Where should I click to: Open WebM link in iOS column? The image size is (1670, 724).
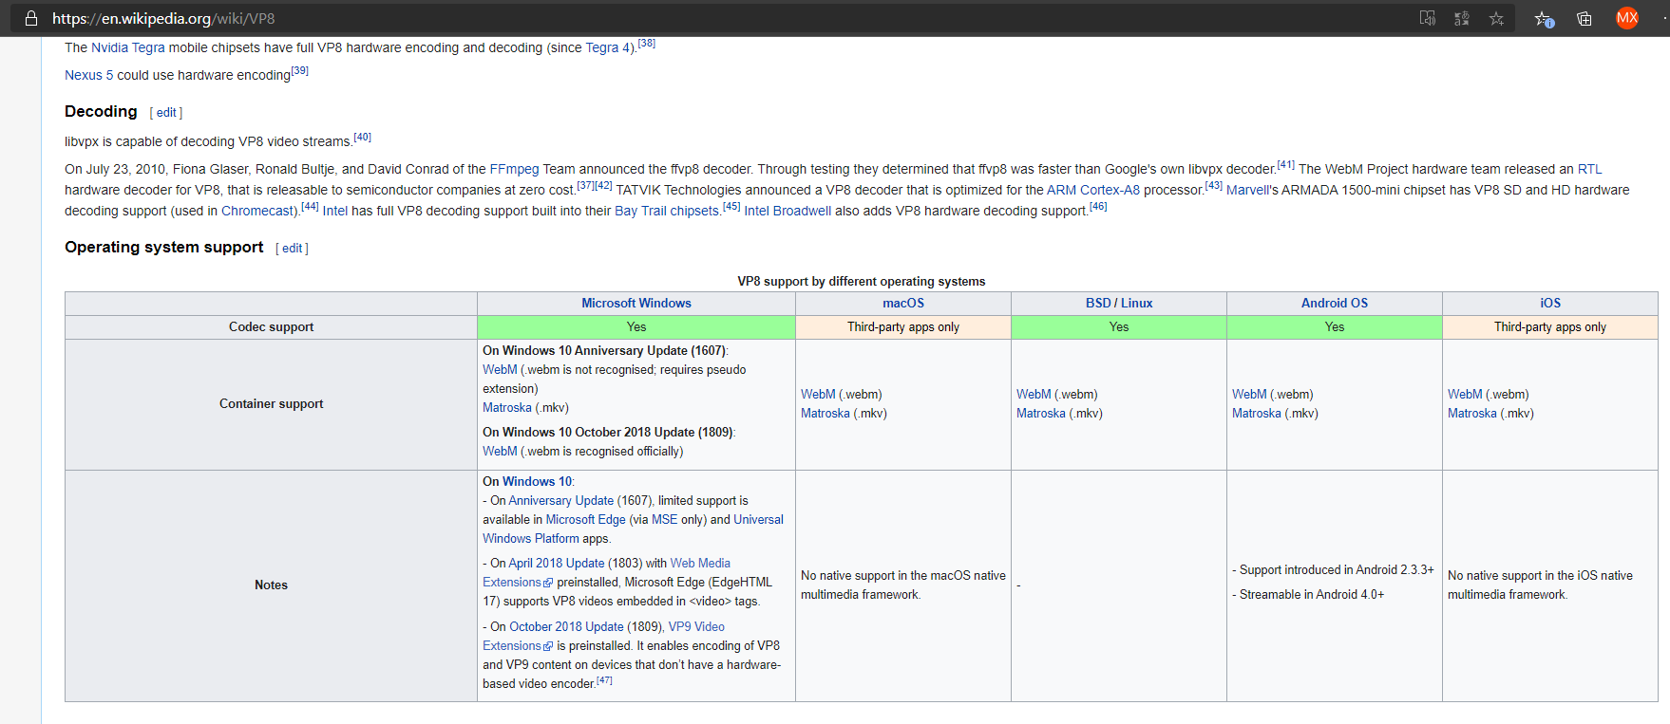coord(1465,395)
